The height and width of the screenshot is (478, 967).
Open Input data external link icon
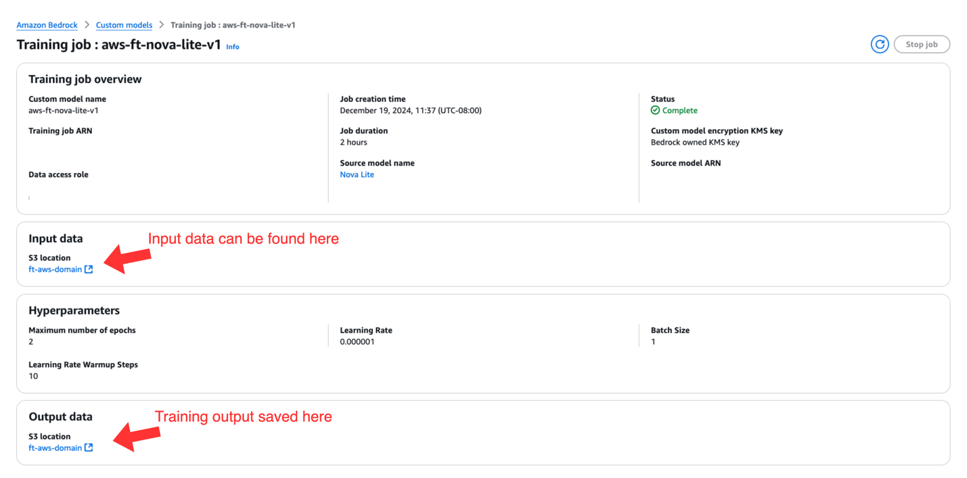click(89, 269)
